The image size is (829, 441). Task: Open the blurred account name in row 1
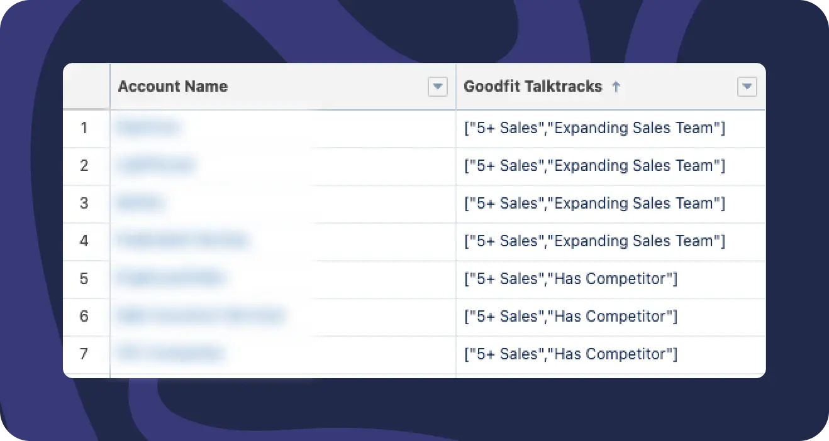click(x=148, y=128)
